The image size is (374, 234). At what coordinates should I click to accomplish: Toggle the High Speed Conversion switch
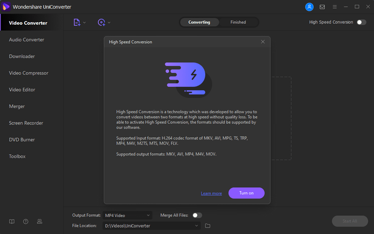point(361,22)
